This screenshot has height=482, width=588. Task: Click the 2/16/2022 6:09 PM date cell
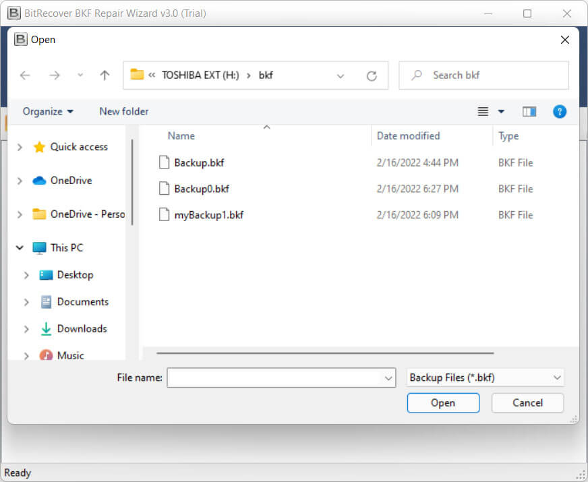point(417,215)
